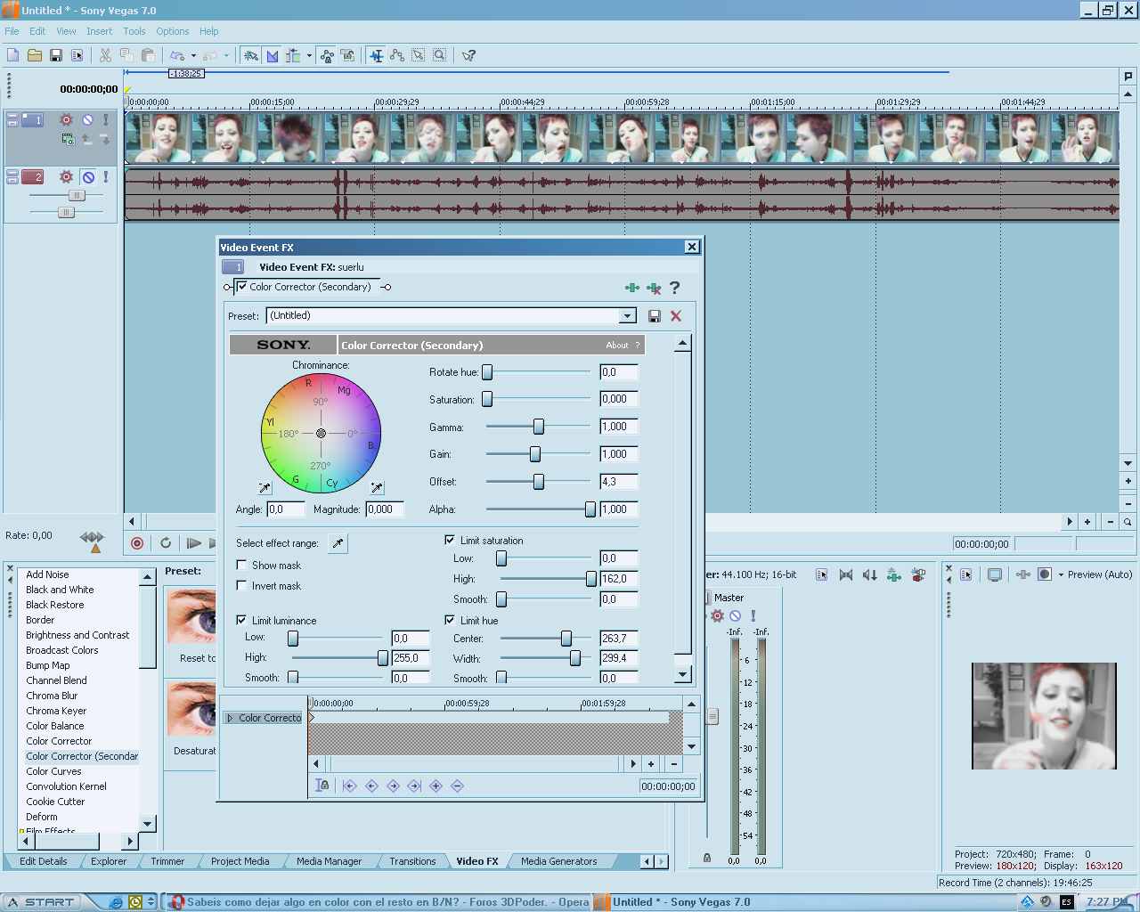Switch to the Project Media tab
The width and height of the screenshot is (1140, 912).
pos(240,861)
